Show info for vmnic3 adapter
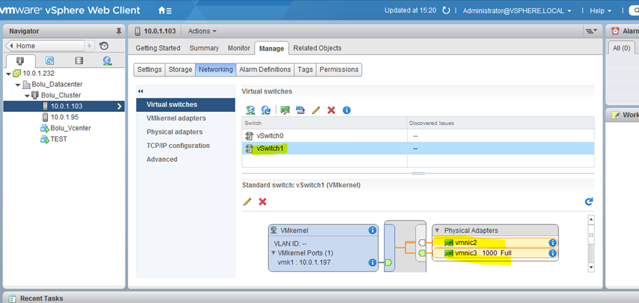Image resolution: width=639 pixels, height=303 pixels. 553,253
